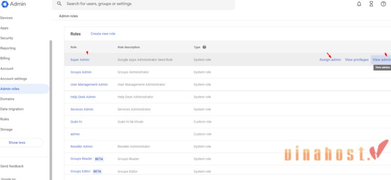Screen dimensions: 391x180
Task: Click the Groups Administrator description text
Action: point(133,72)
